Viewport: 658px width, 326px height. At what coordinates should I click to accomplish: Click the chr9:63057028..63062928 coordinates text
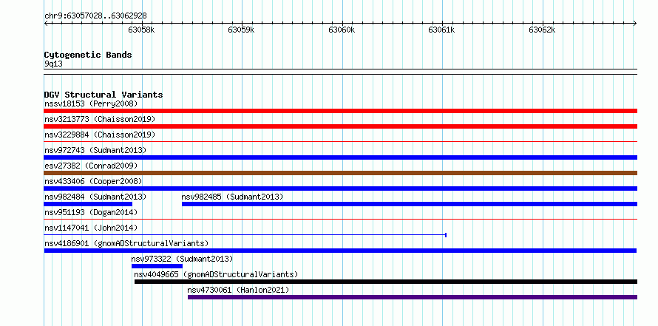coord(95,16)
